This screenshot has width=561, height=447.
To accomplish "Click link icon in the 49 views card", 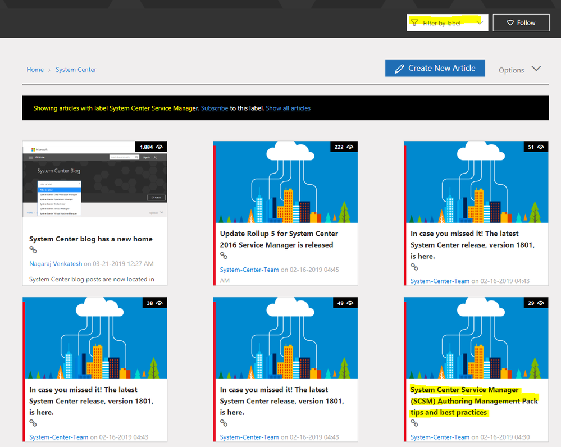I will [224, 423].
